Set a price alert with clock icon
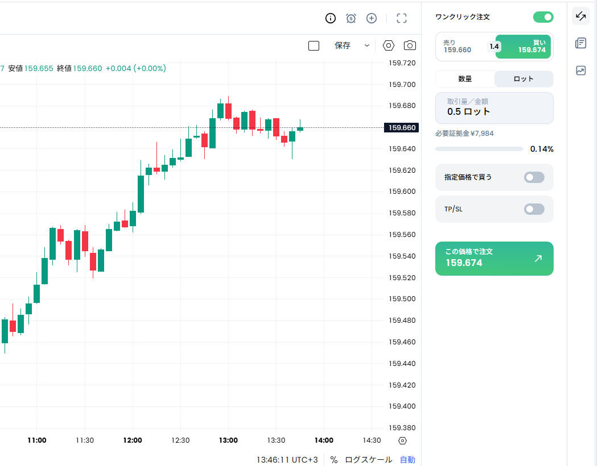598x466 pixels. 351,18
